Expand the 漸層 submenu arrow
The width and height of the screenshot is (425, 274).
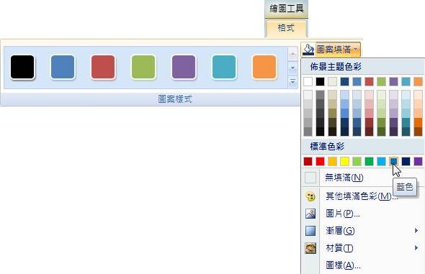tap(416, 231)
